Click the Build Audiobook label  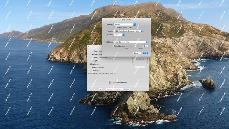(x=120, y=82)
